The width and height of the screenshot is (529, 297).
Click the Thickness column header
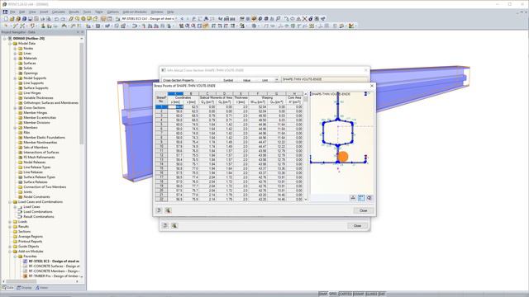click(241, 97)
